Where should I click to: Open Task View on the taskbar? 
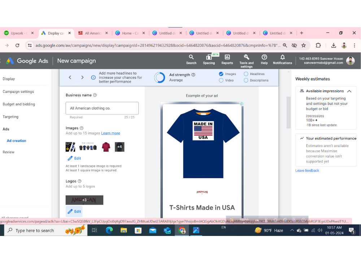94,230
